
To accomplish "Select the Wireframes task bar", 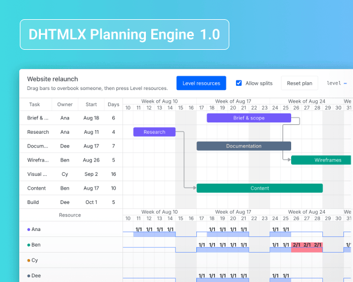I will 321,160.
